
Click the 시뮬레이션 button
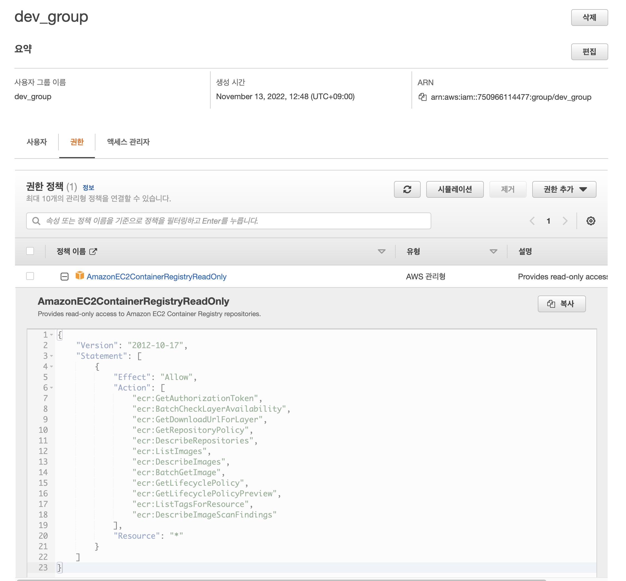455,189
